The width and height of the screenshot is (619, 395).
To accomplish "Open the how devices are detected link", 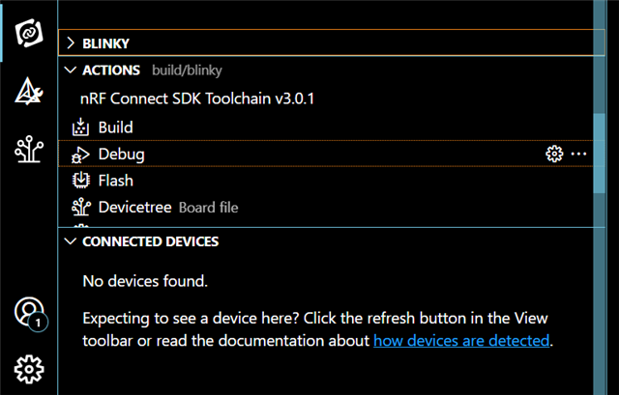I will point(461,341).
